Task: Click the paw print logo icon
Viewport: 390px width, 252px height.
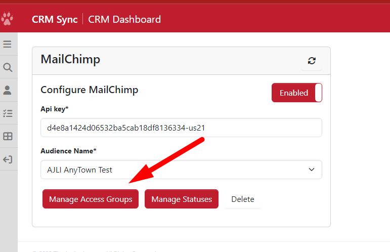Action: pos(7,19)
